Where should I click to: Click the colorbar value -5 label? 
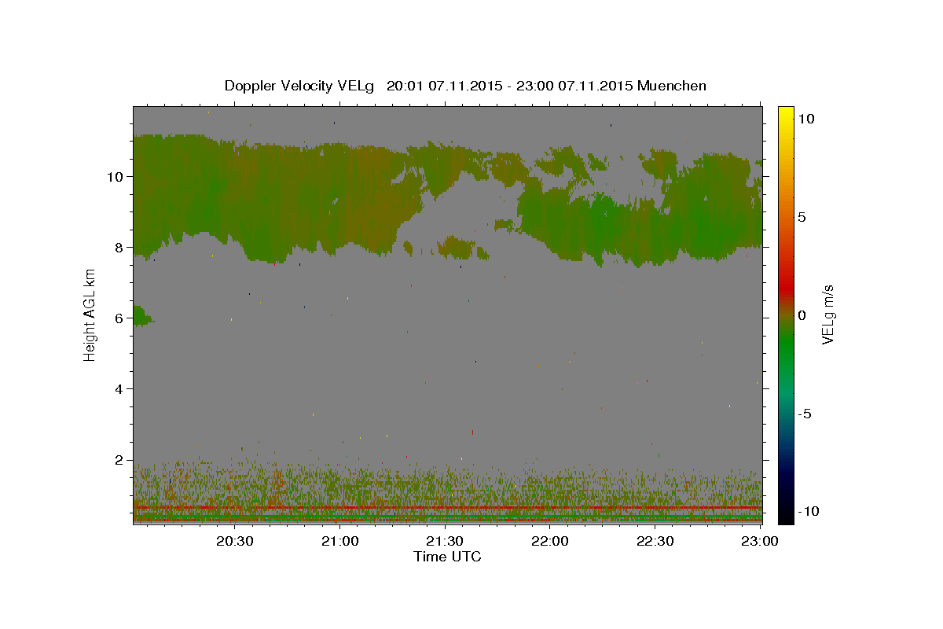[804, 414]
